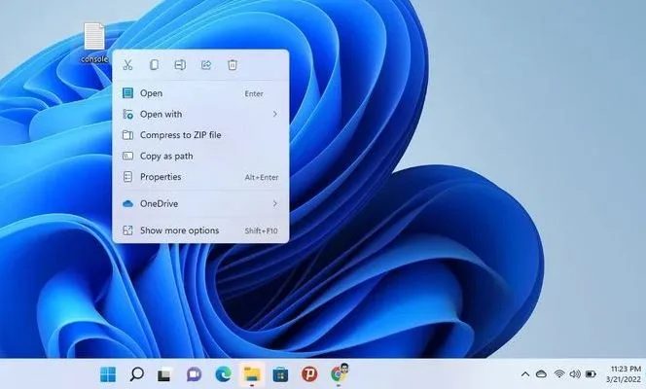
Task: Click Show more options
Action: 200,230
